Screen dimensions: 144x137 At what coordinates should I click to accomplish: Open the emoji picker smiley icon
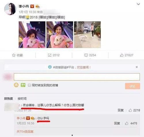[x=16, y=85]
